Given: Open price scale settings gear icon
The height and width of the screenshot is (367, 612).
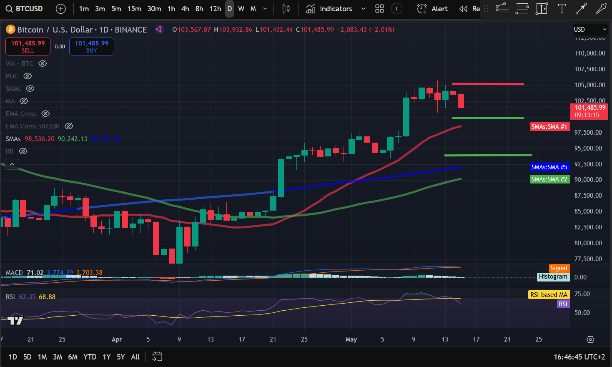Looking at the screenshot, I should [590, 339].
